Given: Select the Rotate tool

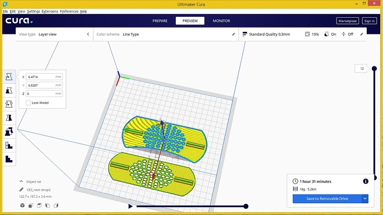Looking at the screenshot, I should click(x=9, y=104).
